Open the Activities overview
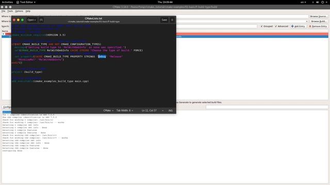 pyautogui.click(x=7, y=2)
